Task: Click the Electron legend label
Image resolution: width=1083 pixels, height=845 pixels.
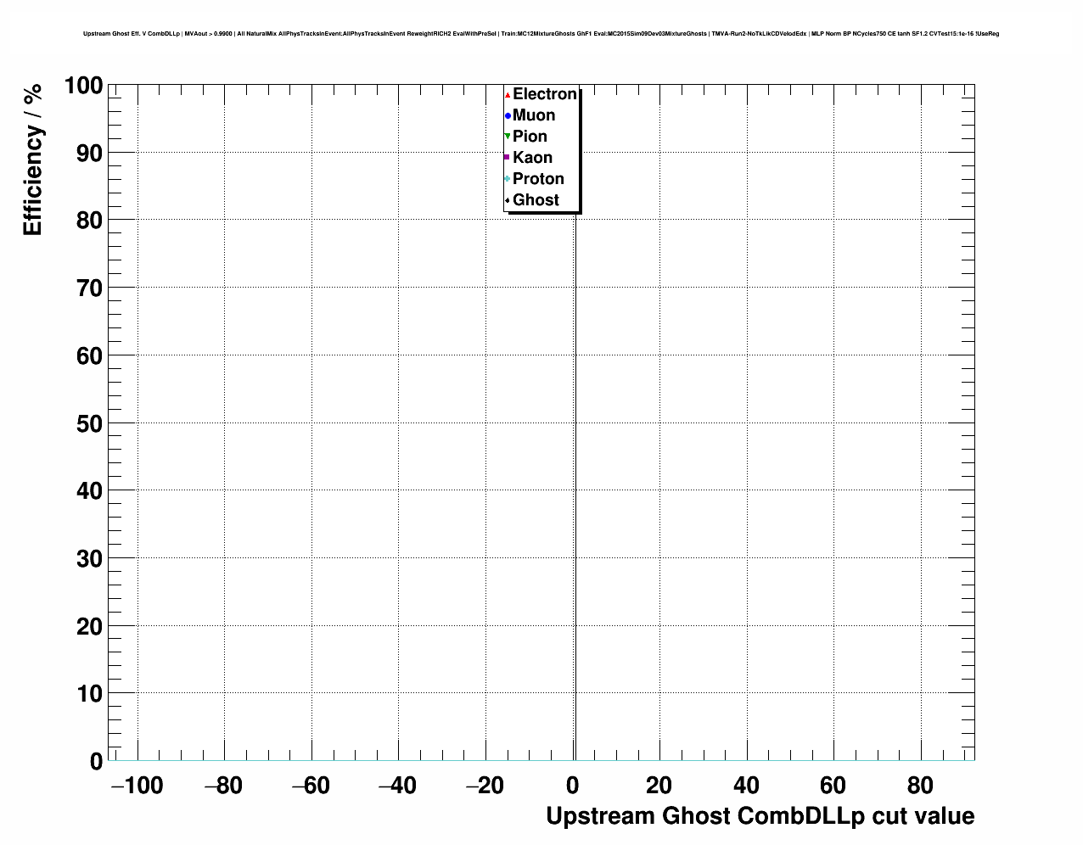Action: [x=544, y=94]
